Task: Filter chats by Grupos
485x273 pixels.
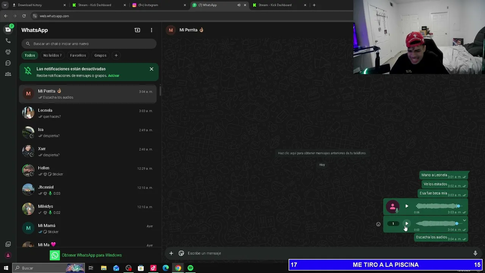Action: pyautogui.click(x=100, y=55)
